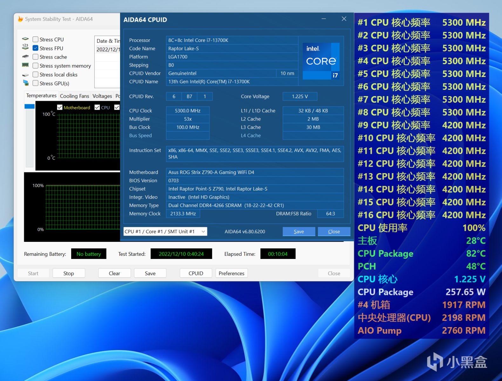Click the No battery status indicator
The height and width of the screenshot is (381, 502).
point(89,254)
